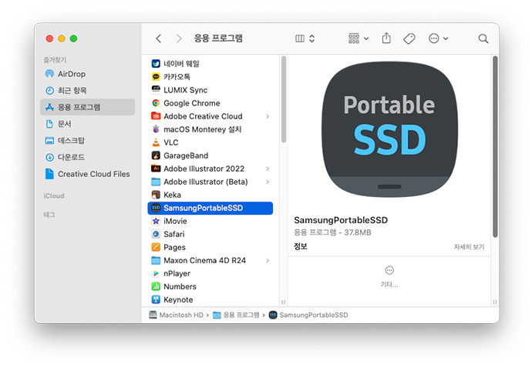The width and height of the screenshot is (532, 367).
Task: Select the Keka app icon
Action: click(x=156, y=195)
